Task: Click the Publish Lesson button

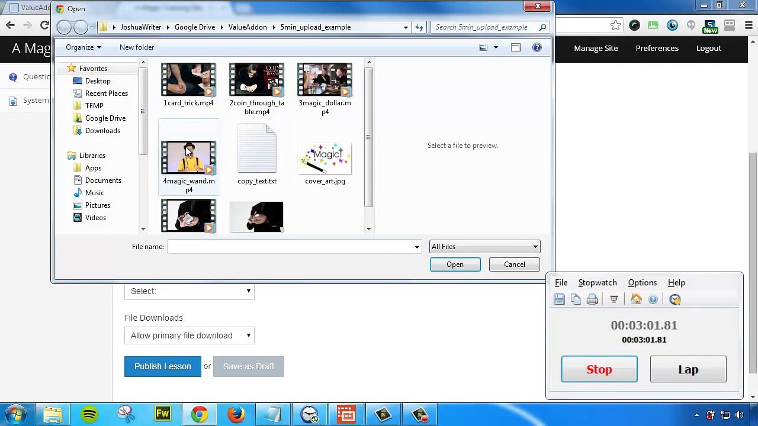Action: [x=163, y=366]
